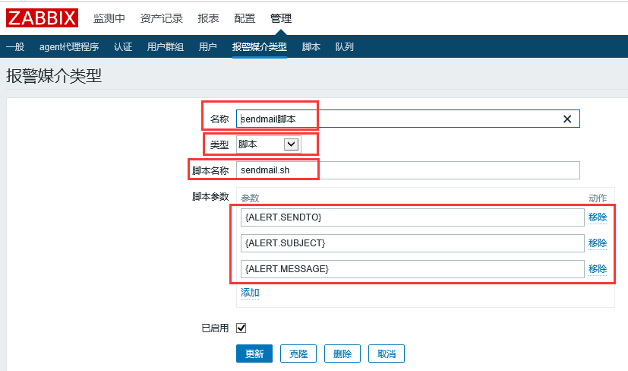The image size is (628, 371).
Task: Open the 管理 top menu
Action: point(281,18)
